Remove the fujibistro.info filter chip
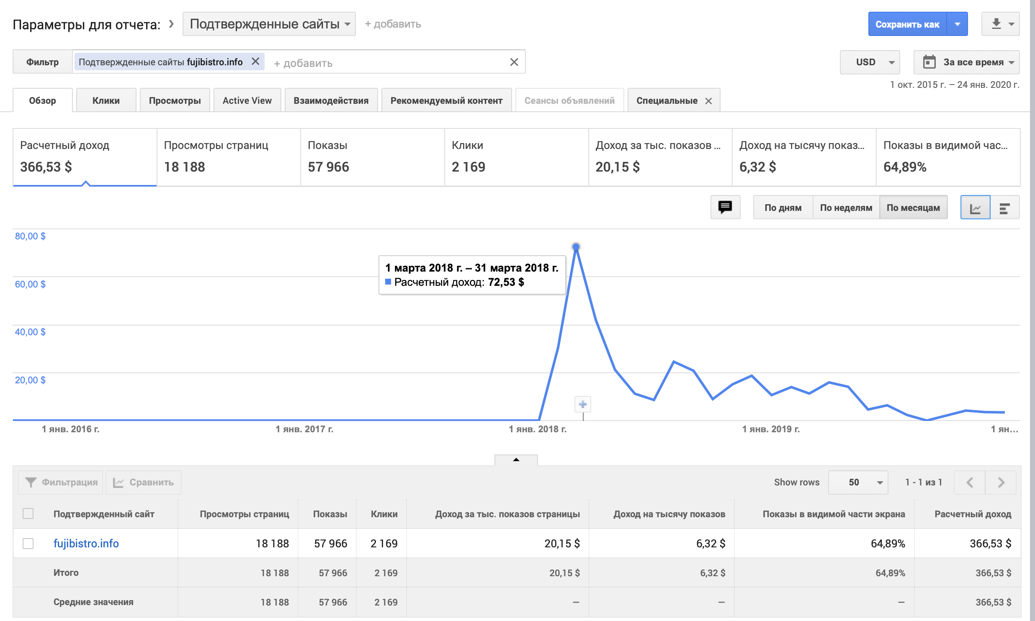This screenshot has width=1035, height=621. pyautogui.click(x=255, y=62)
